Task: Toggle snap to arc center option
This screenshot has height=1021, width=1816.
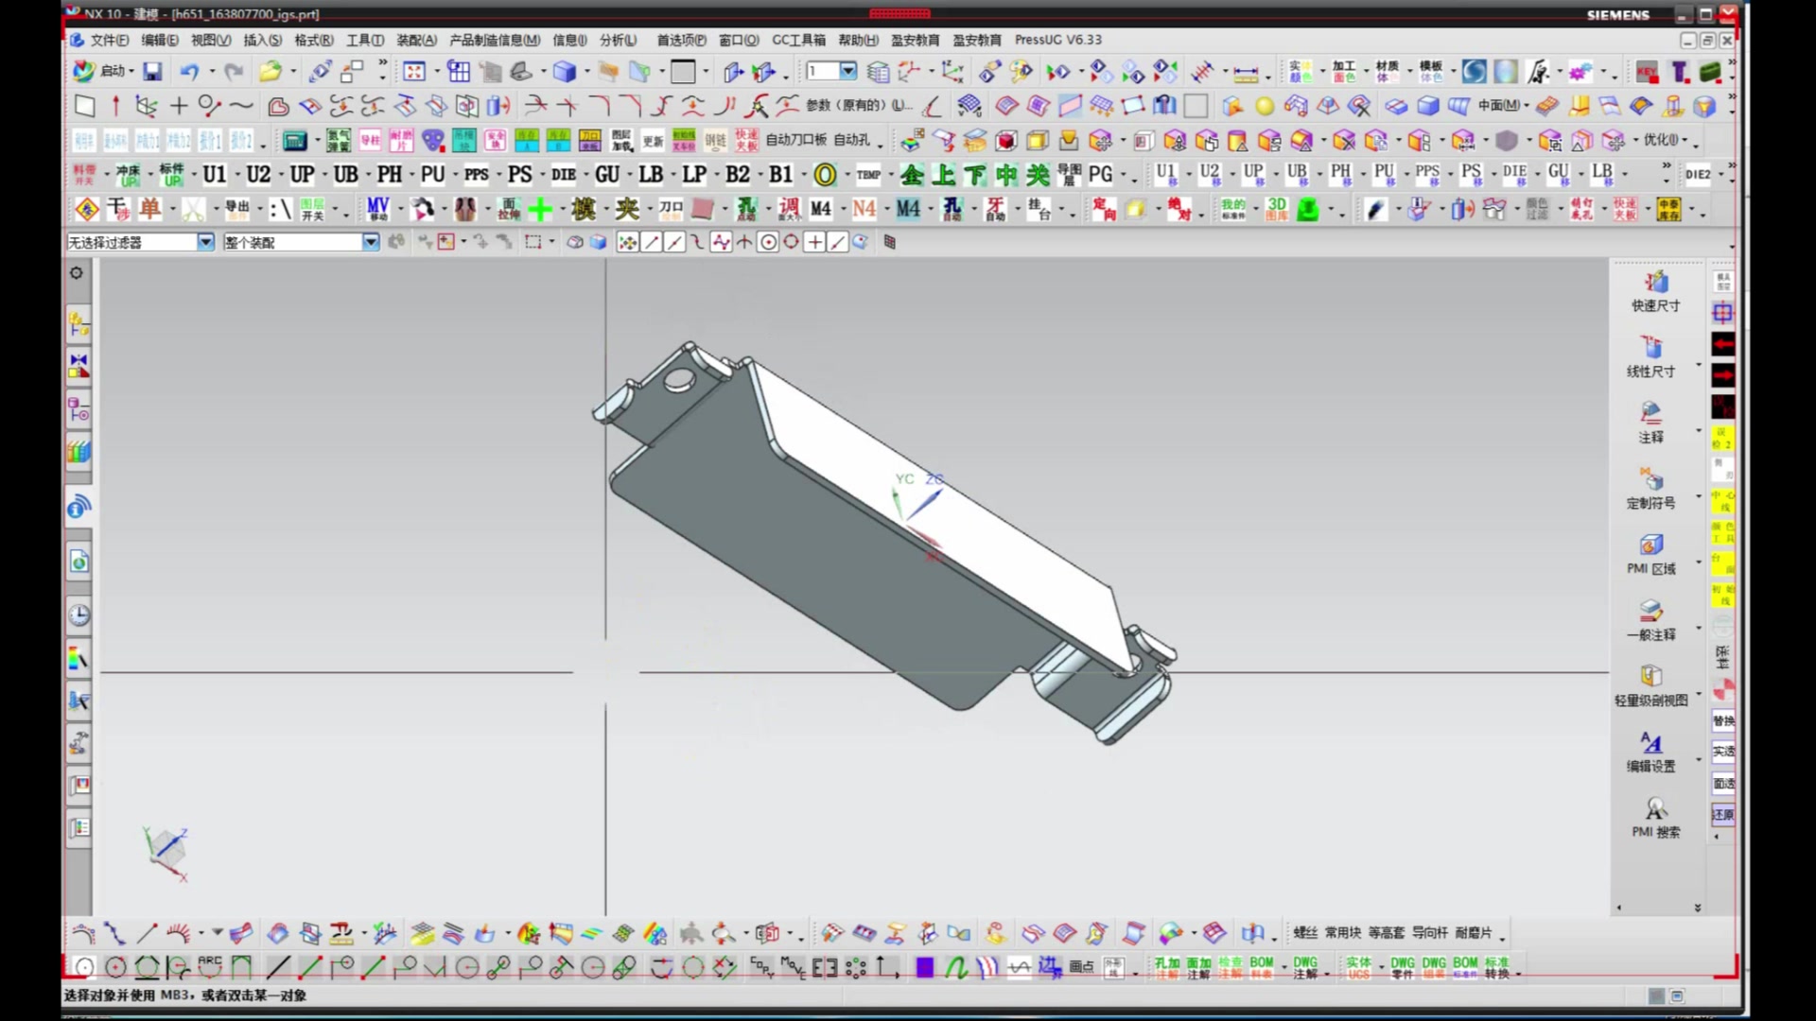Action: click(768, 243)
